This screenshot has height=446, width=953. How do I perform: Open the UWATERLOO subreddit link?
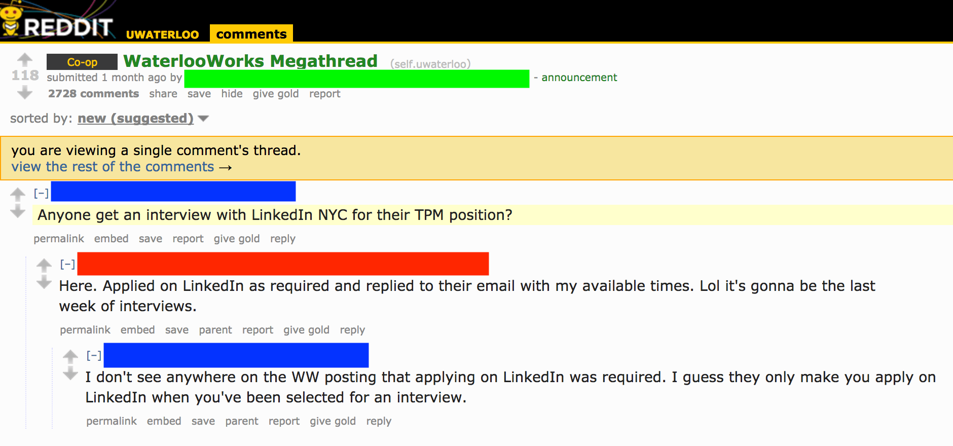click(x=162, y=34)
